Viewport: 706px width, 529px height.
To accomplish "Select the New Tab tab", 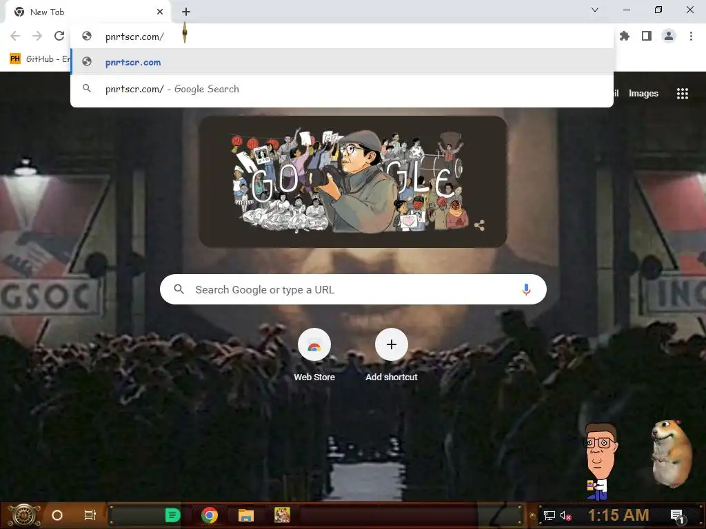I will (x=88, y=12).
